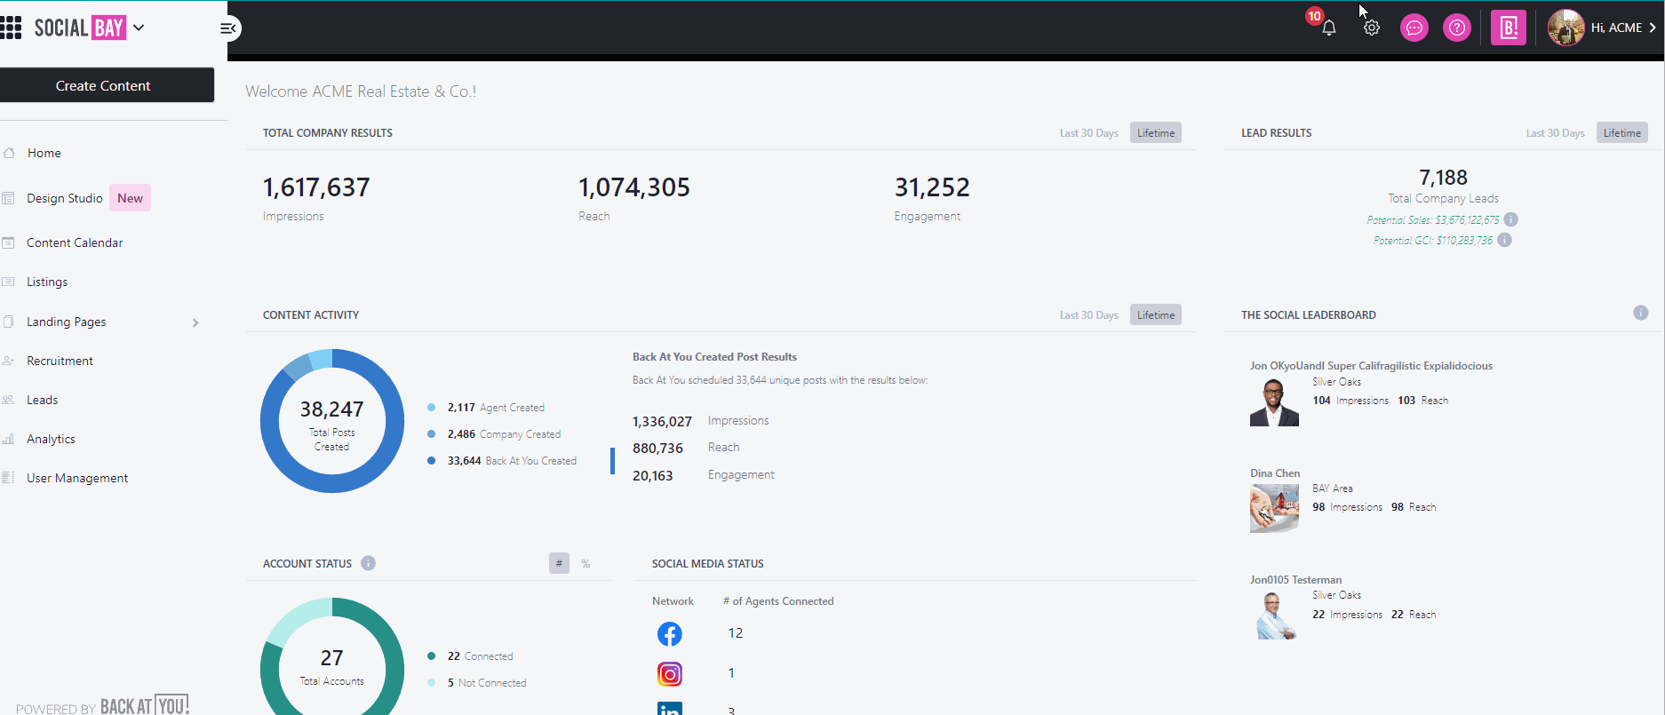
Task: Click the 7,188 Total Company Leads value
Action: click(1443, 178)
